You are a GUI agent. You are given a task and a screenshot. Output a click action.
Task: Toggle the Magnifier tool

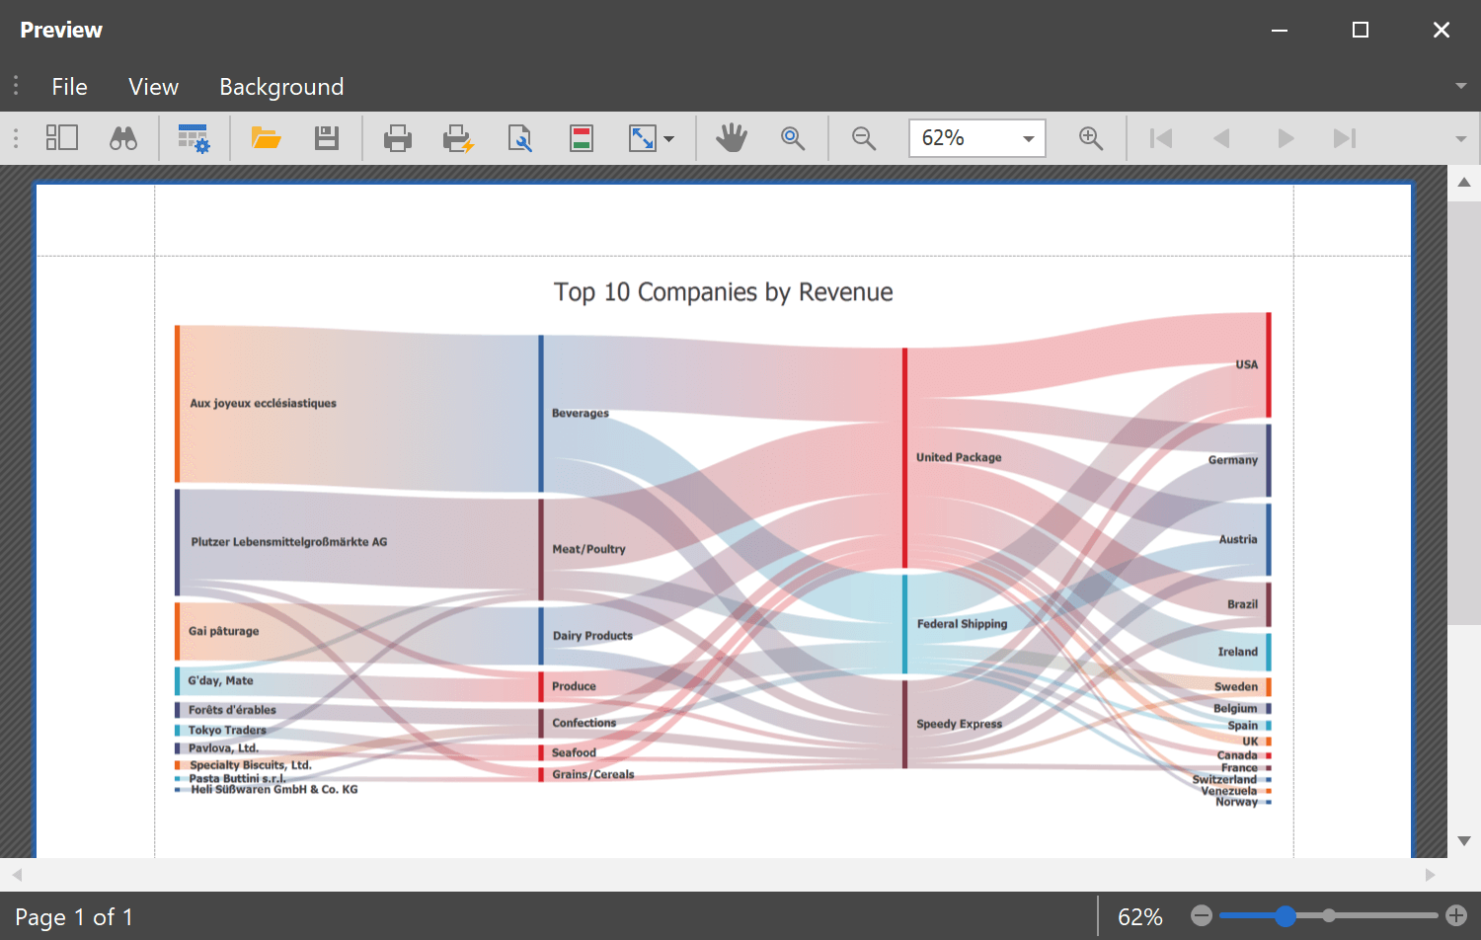click(793, 138)
